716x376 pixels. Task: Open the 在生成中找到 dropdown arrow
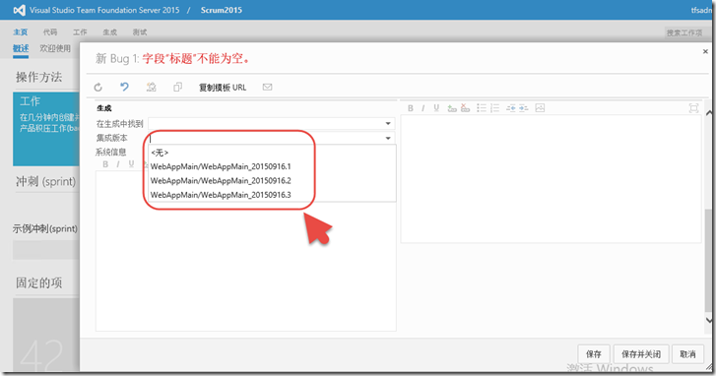tap(388, 124)
